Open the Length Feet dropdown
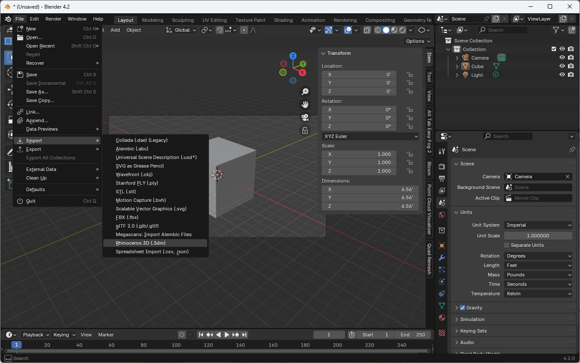Image resolution: width=580 pixels, height=363 pixels. pos(538,265)
